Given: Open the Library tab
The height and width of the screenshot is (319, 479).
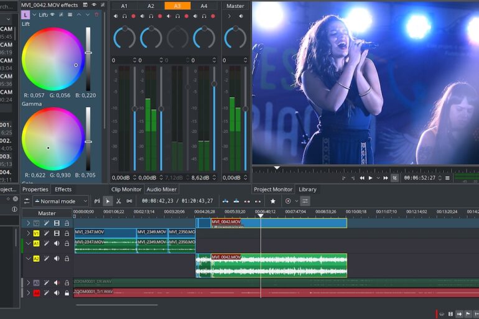Looking at the screenshot, I should [x=307, y=189].
